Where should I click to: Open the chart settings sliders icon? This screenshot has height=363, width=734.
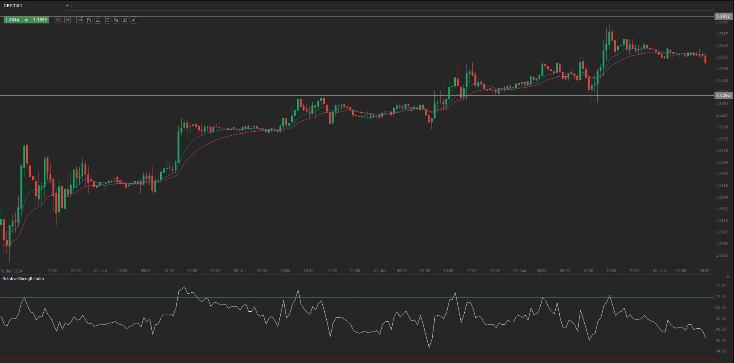[98, 20]
